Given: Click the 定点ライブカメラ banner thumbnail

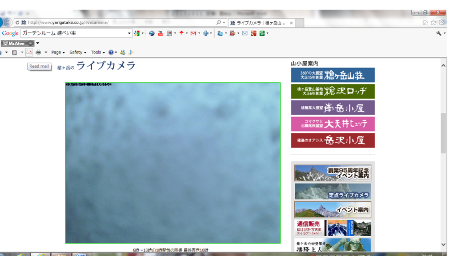Looking at the screenshot, I should [x=332, y=192].
